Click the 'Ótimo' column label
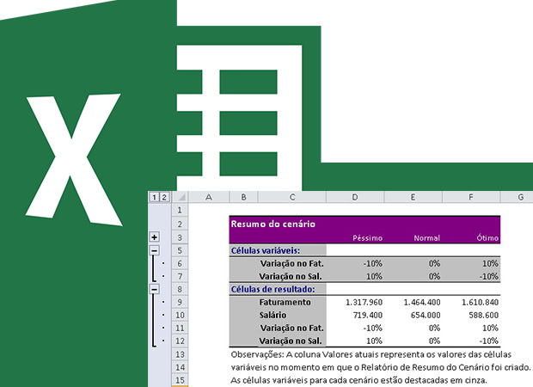Image resolution: width=533 pixels, height=387 pixels. 487,237
